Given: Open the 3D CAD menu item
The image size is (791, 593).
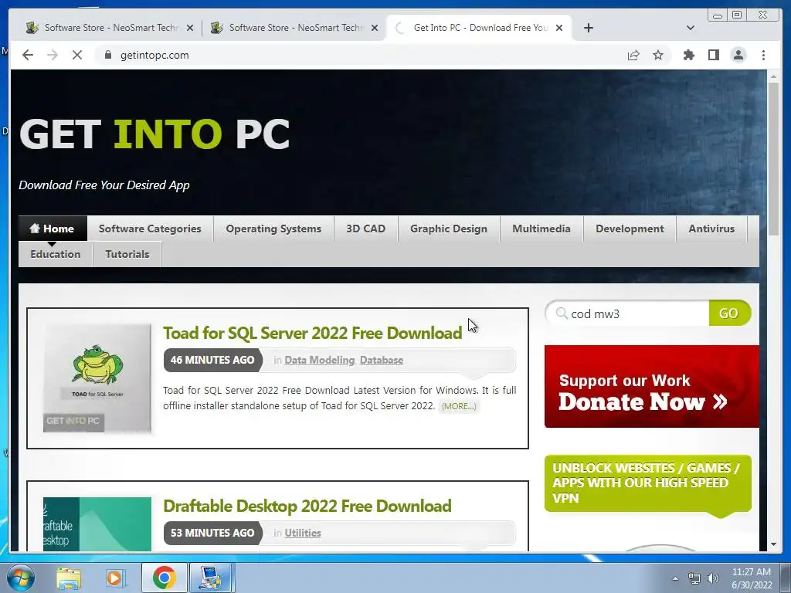Looking at the screenshot, I should coord(365,229).
